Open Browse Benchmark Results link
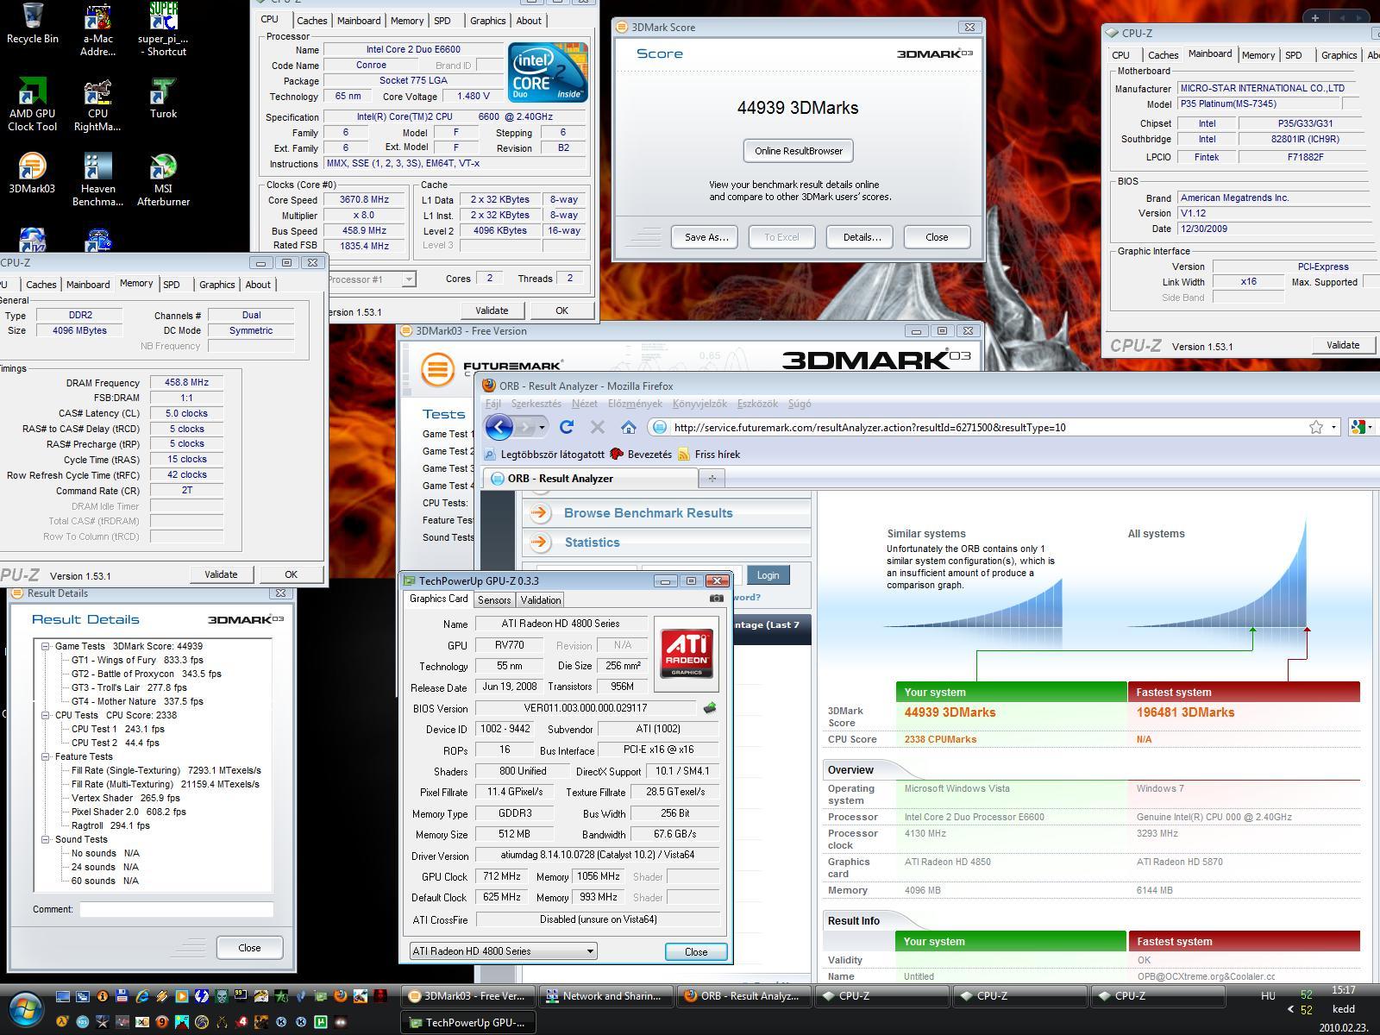Screen dimensions: 1380x1035 click(649, 513)
